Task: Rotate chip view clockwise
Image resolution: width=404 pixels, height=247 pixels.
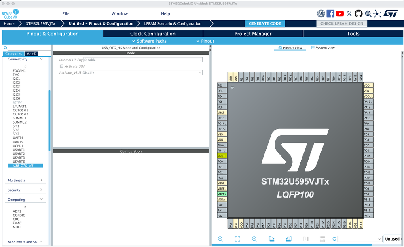Action: 272,239
